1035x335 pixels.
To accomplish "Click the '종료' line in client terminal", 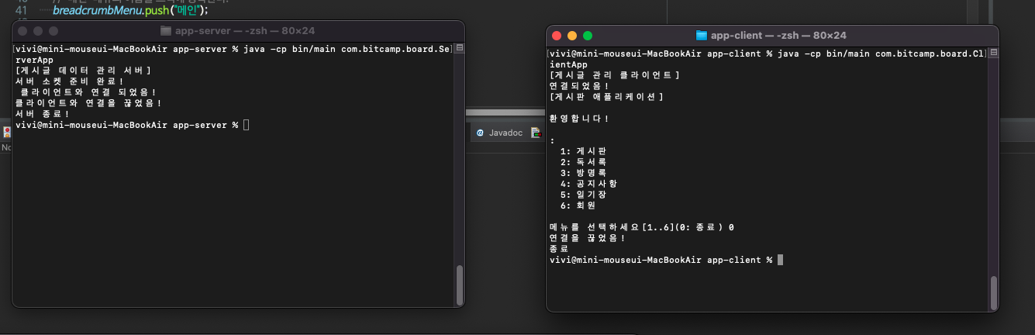I will [559, 249].
